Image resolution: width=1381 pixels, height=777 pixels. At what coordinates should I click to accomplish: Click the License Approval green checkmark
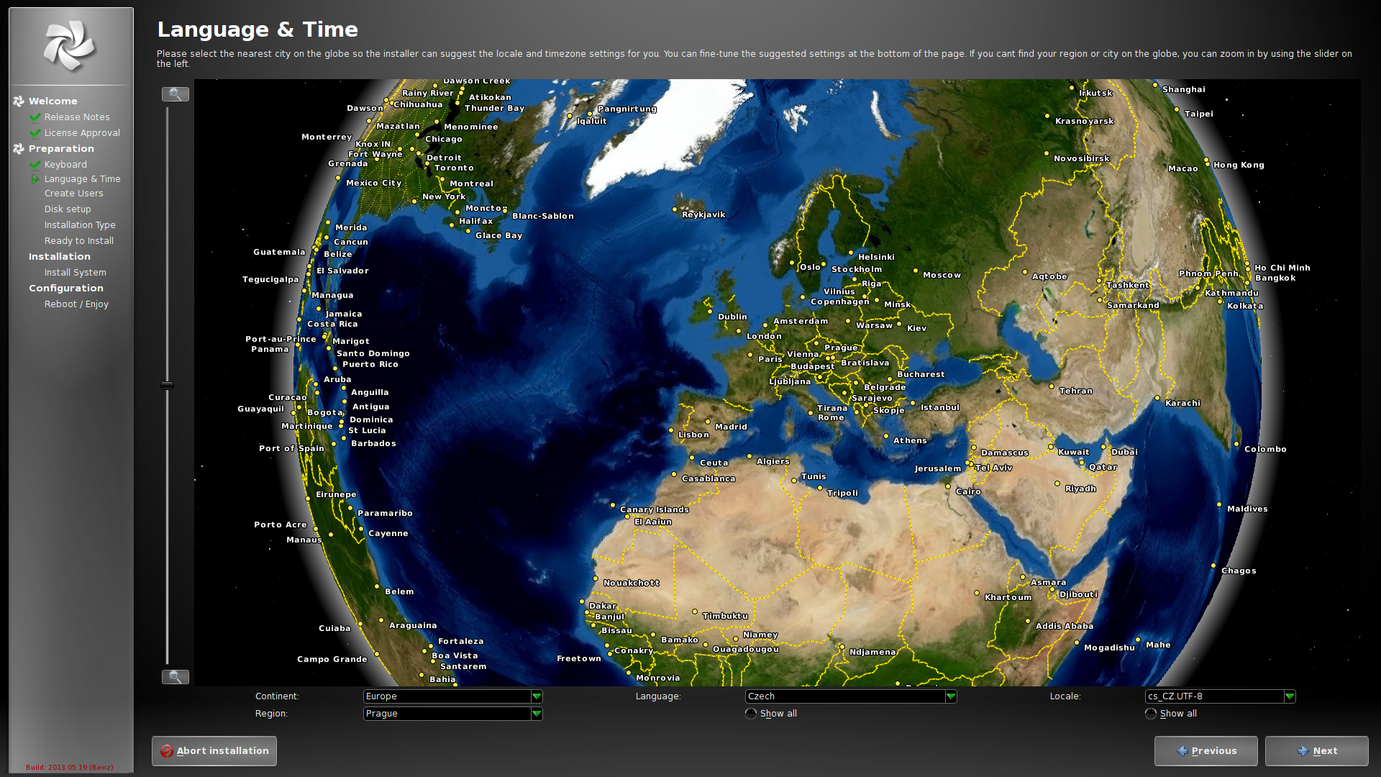[35, 133]
